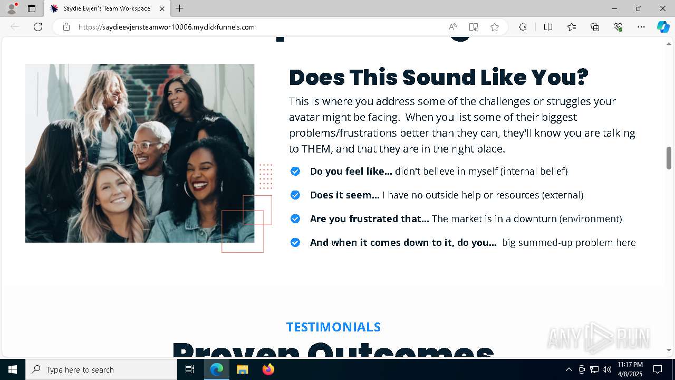Open Windows Start menu
The width and height of the screenshot is (675, 380).
tap(13, 369)
